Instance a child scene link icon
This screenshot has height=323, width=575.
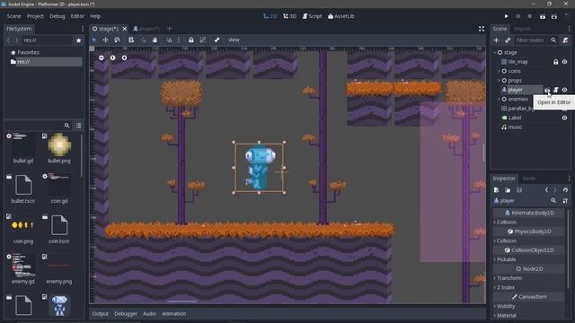(x=508, y=40)
